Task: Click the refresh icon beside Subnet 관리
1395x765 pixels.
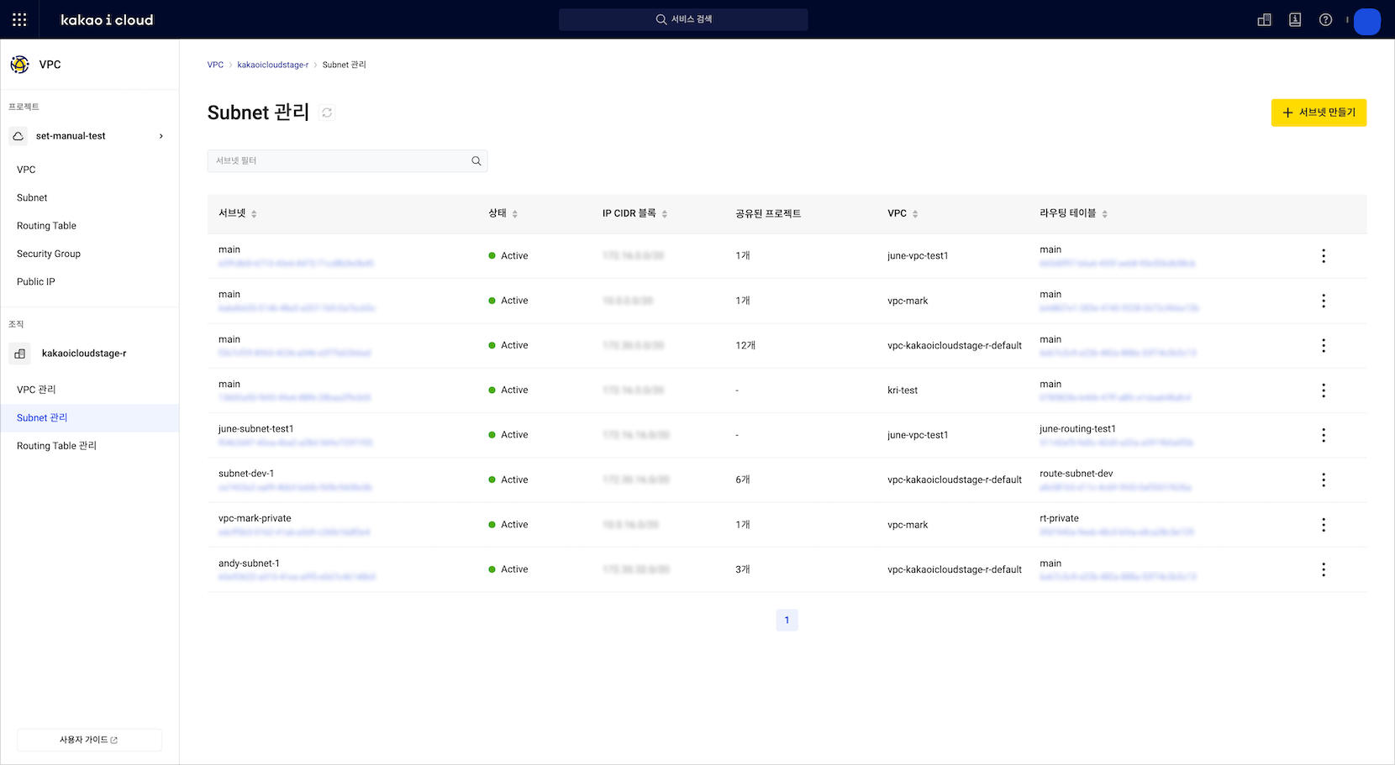Action: [327, 113]
